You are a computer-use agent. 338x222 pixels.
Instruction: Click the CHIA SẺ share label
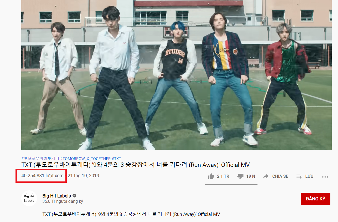click(280, 176)
